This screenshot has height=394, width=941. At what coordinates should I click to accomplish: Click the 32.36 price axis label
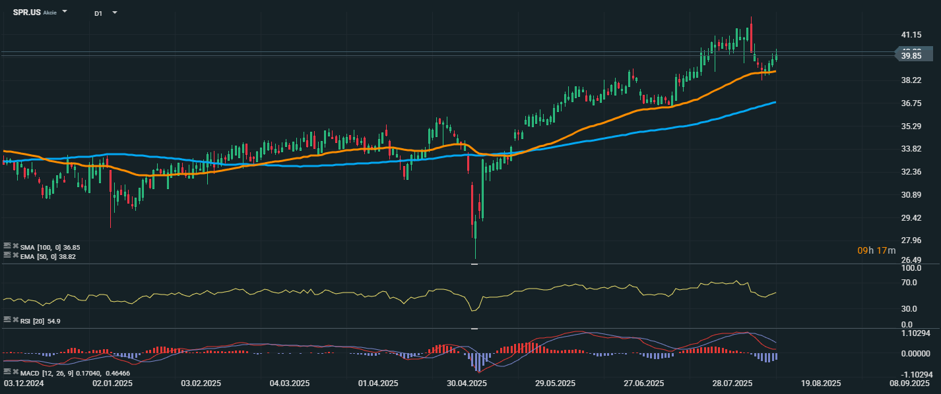click(911, 172)
